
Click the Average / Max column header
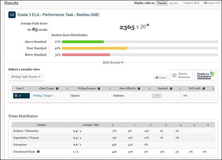pyautogui.click(x=91, y=125)
